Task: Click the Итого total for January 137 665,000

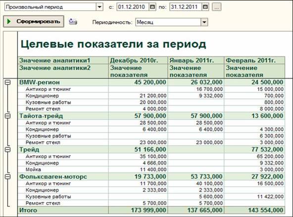Action: 205,210
